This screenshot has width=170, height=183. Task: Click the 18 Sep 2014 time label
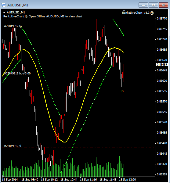10,180
